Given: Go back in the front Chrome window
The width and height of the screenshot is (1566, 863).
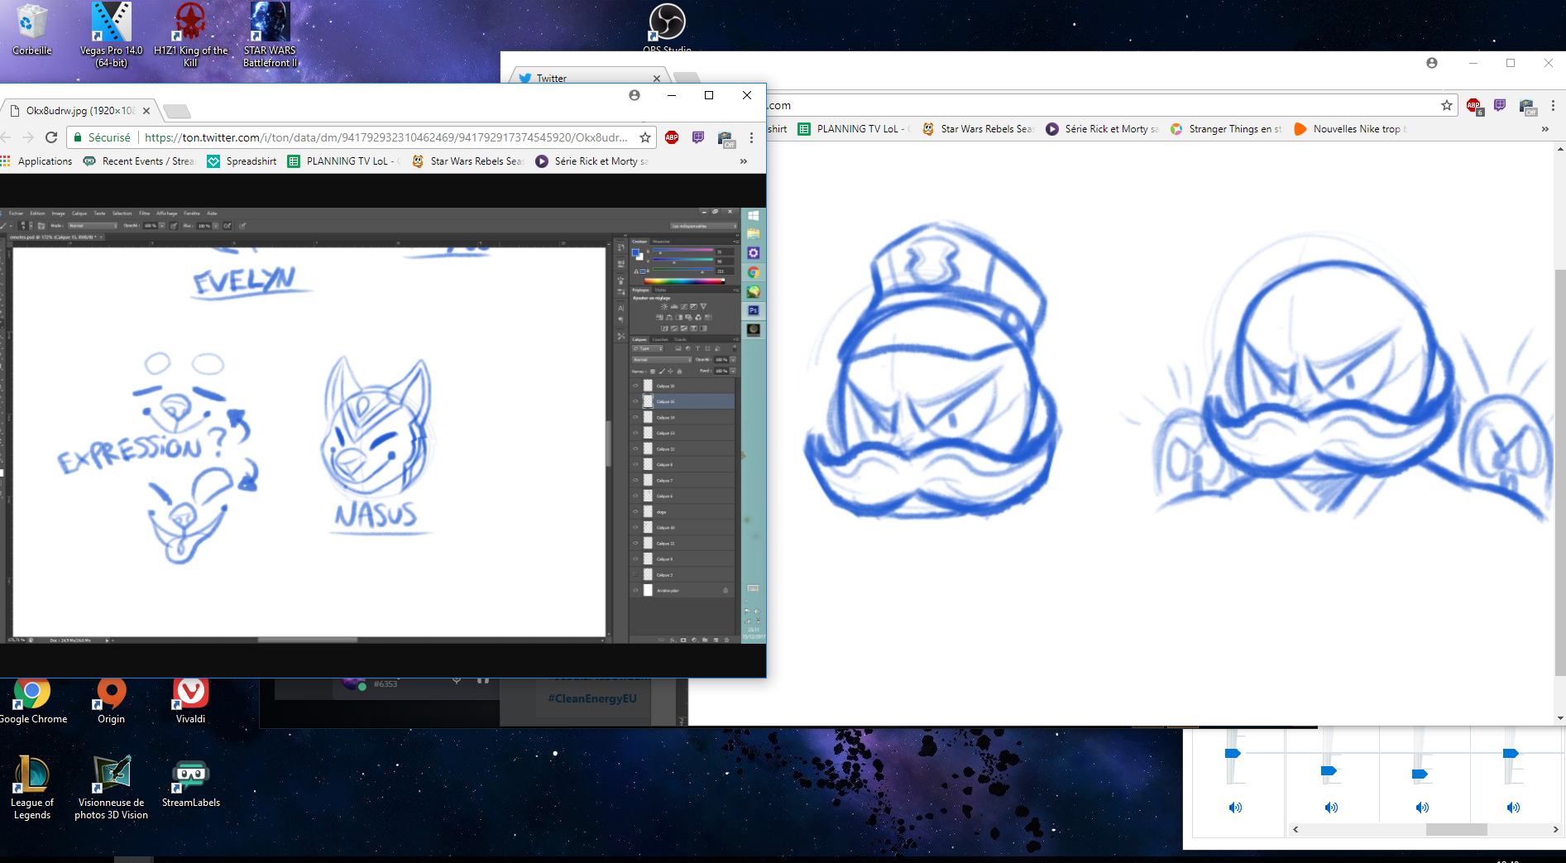Looking at the screenshot, I should [x=6, y=137].
